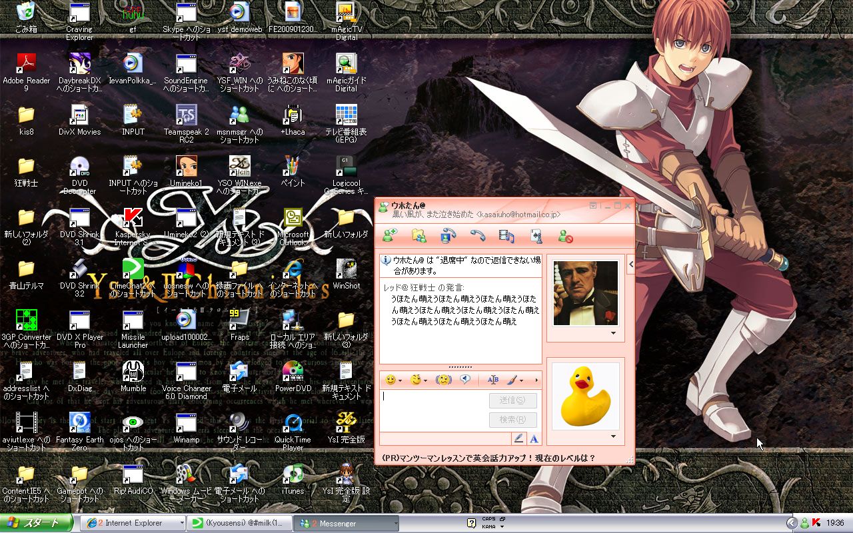
Task: Select the kis8 folder icon
Action: tap(26, 120)
